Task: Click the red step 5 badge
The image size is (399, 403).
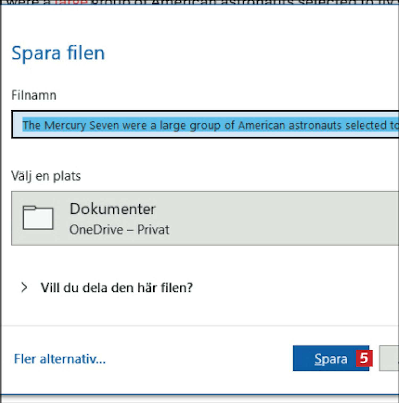Action: [x=364, y=358]
